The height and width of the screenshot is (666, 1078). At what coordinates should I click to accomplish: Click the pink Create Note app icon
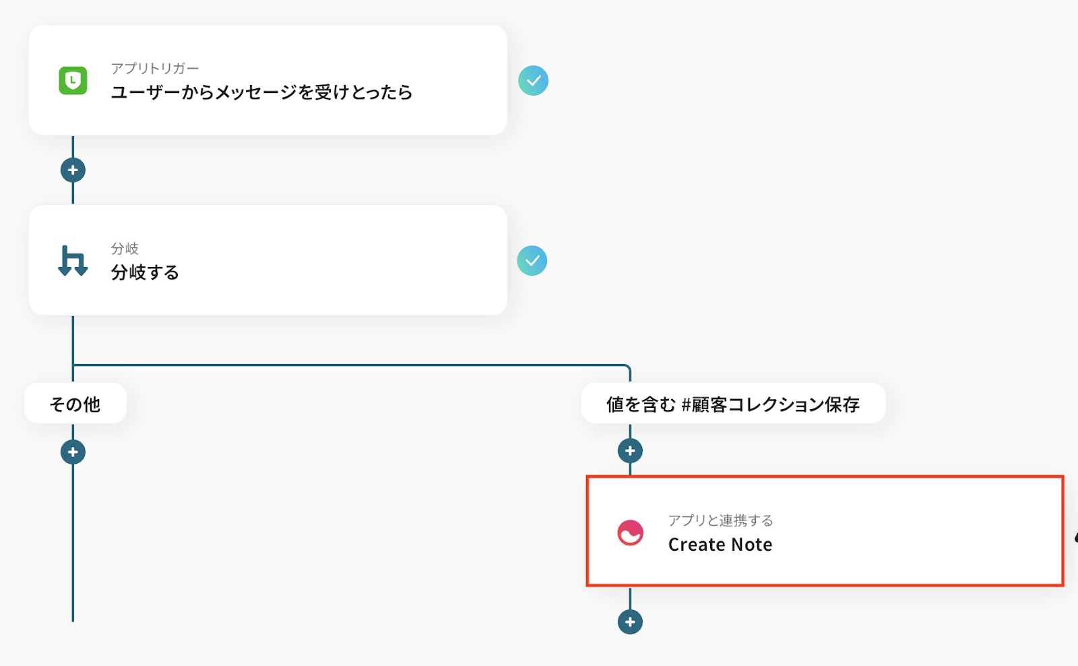[x=630, y=533]
